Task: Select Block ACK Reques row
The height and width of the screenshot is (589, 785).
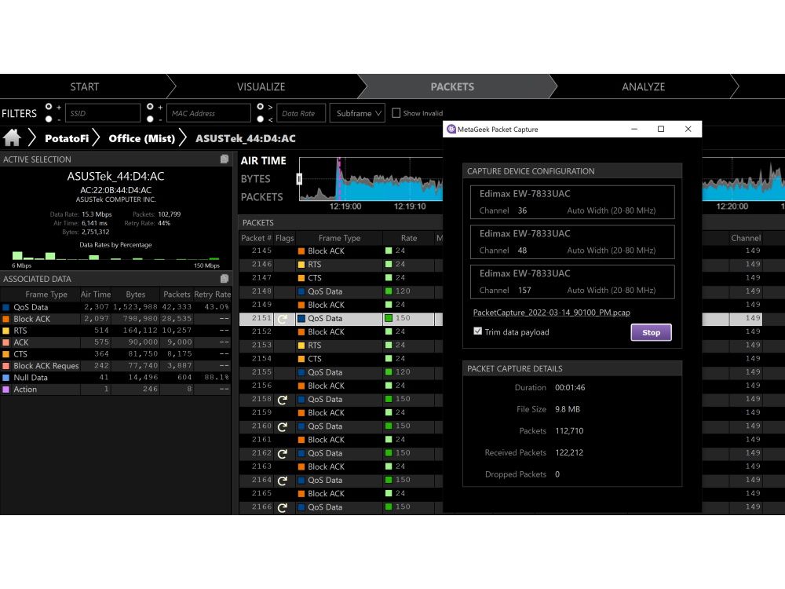Action: click(x=115, y=366)
